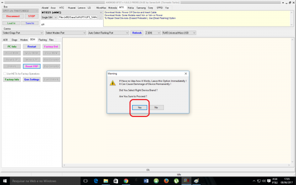Close the Warning dialog with X
Viewport: 296px width, 185px height.
tap(186, 74)
